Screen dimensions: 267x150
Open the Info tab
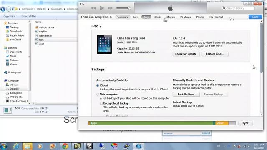(x=136, y=17)
